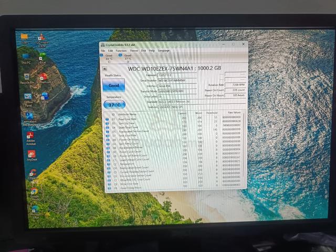Click the 37 °C temperature button
The height and width of the screenshot is (252, 336).
click(x=114, y=105)
